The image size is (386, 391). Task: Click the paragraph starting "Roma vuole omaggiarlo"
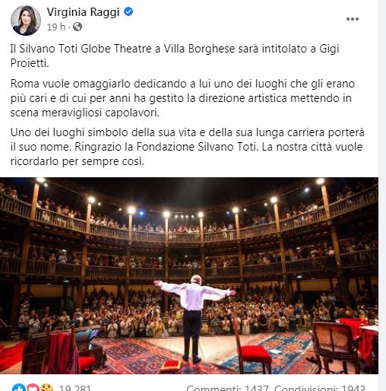coord(182,98)
